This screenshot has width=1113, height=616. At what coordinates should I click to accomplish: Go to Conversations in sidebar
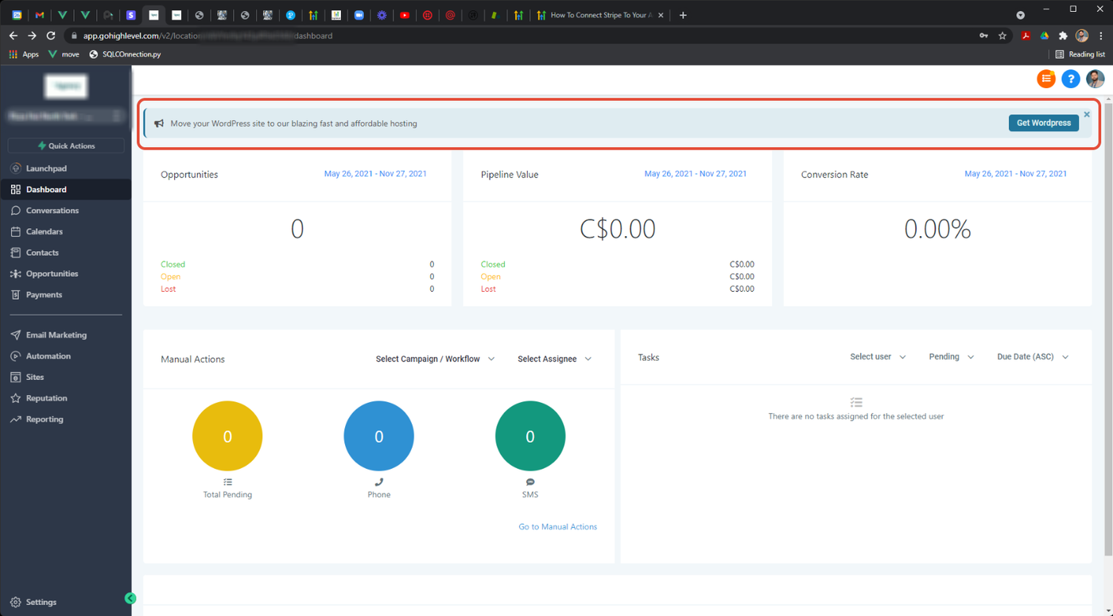(52, 211)
